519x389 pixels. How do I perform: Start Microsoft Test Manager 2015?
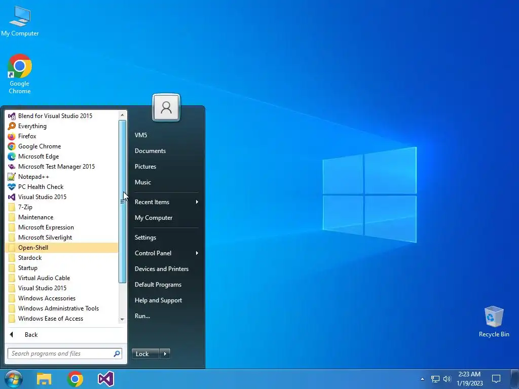tap(61, 166)
